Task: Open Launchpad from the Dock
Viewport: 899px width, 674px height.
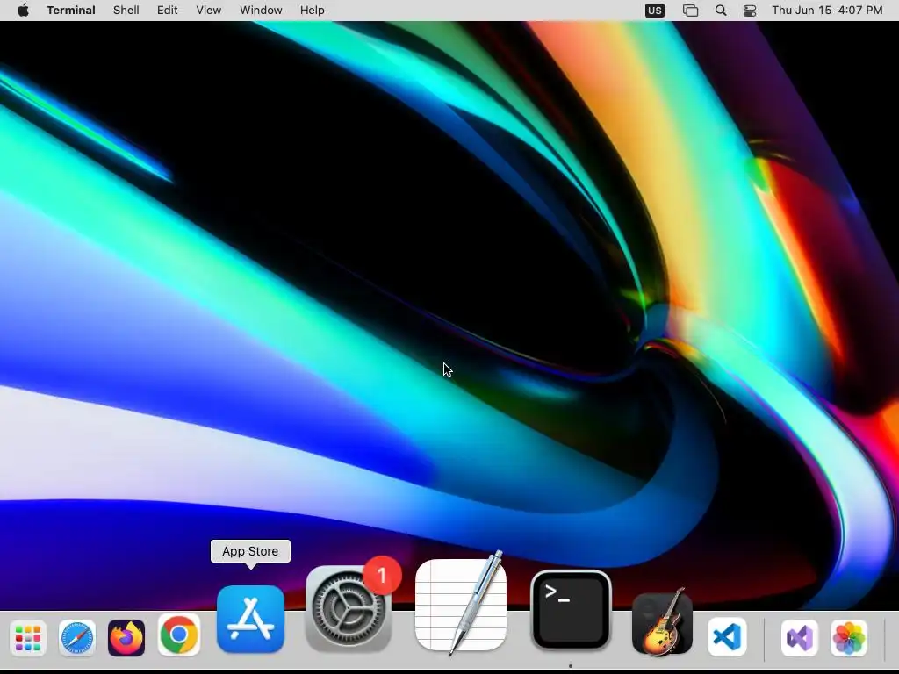Action: [x=28, y=638]
